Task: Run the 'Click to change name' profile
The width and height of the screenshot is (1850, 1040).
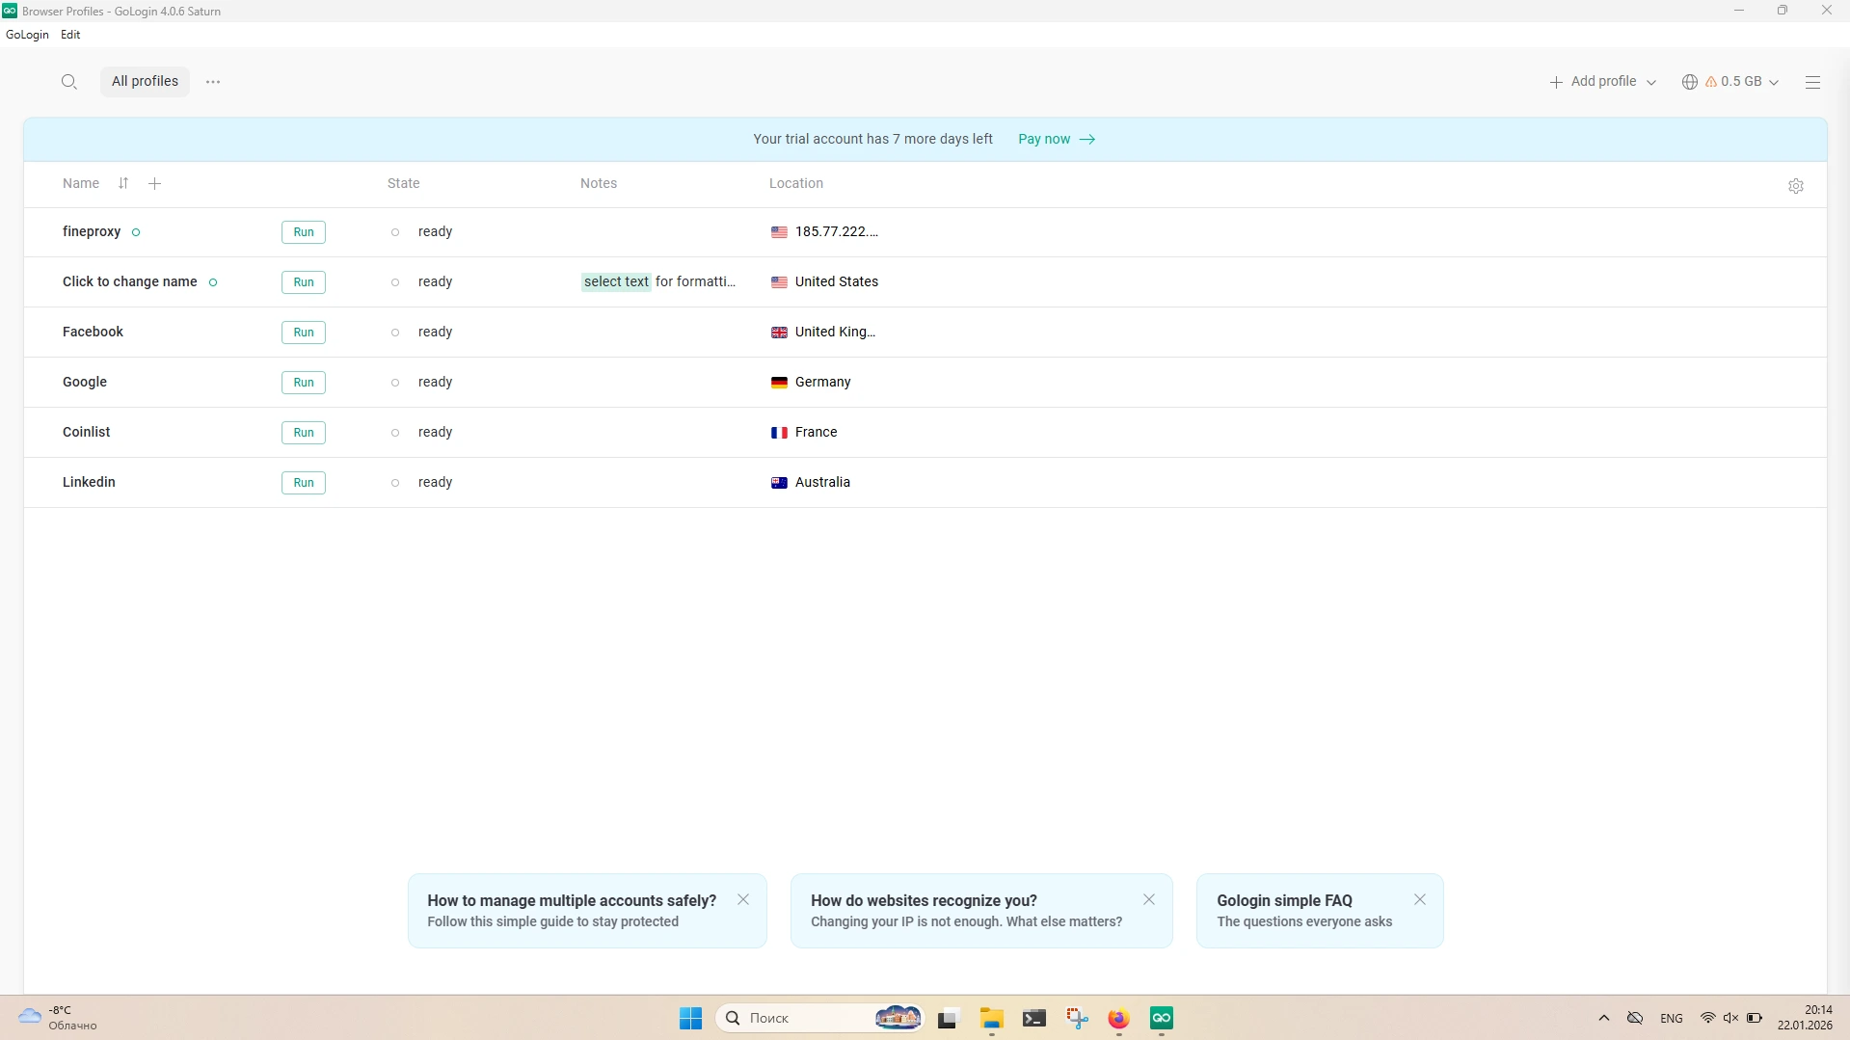Action: tap(304, 282)
